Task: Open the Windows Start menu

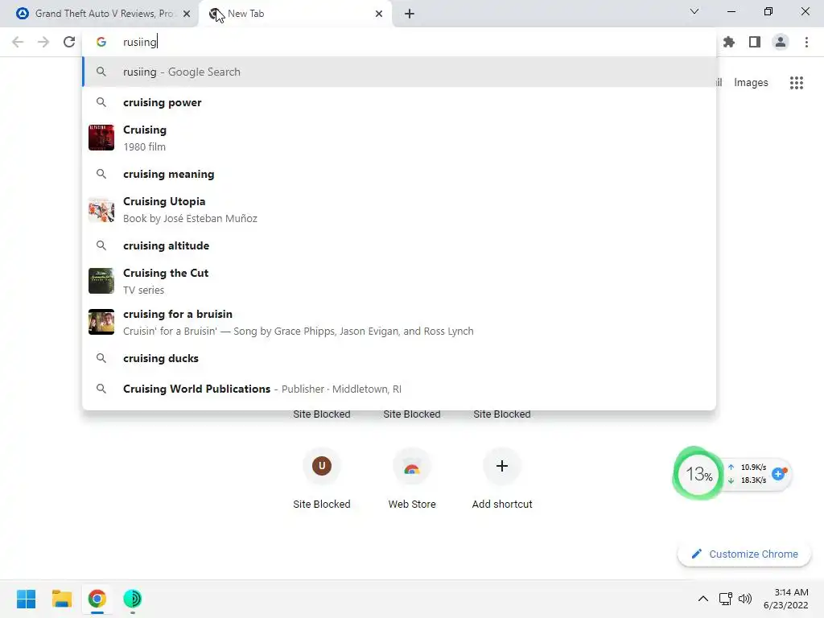Action: 27,599
